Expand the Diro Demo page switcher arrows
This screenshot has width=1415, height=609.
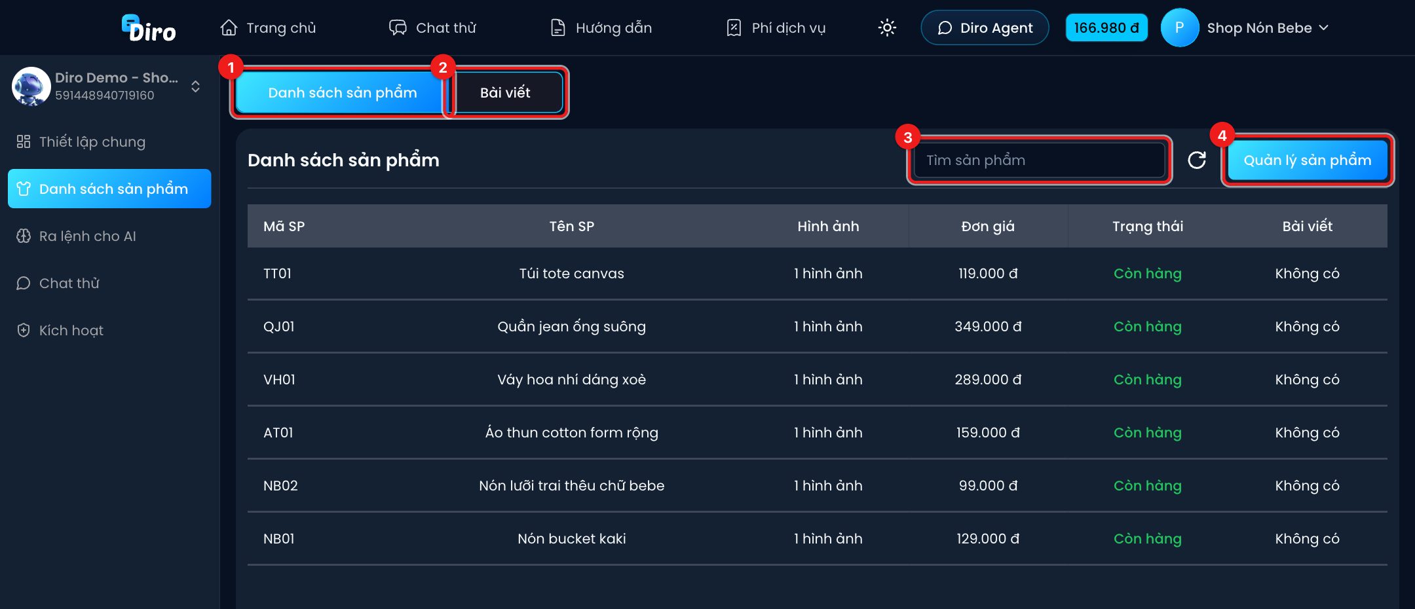195,86
